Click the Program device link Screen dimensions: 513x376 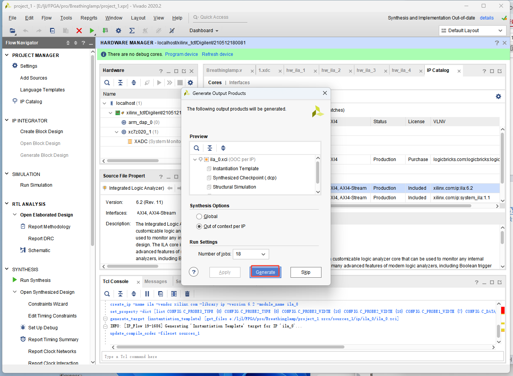(182, 54)
